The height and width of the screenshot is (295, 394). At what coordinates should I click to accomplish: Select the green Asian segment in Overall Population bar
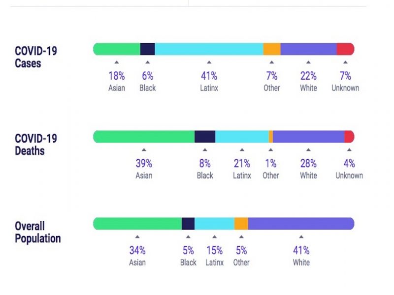point(137,224)
